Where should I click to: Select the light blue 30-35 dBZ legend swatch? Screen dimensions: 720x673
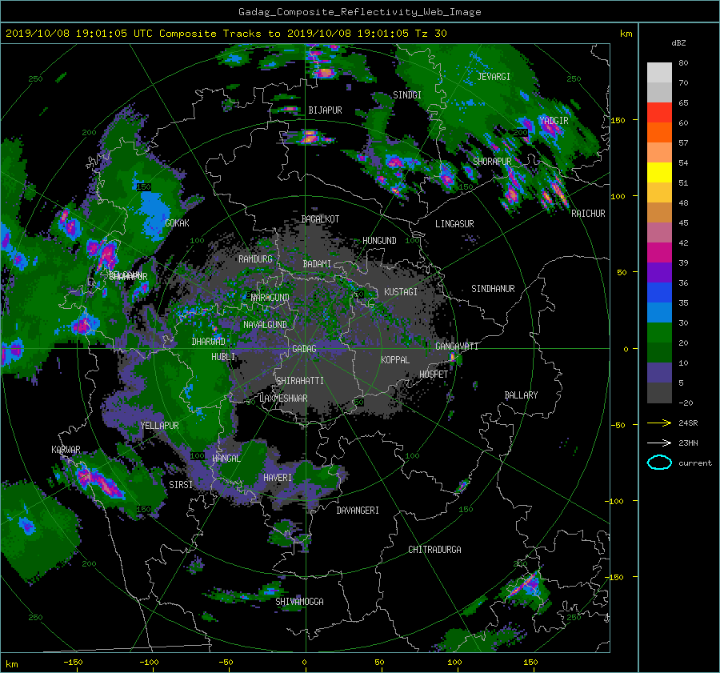coord(659,312)
